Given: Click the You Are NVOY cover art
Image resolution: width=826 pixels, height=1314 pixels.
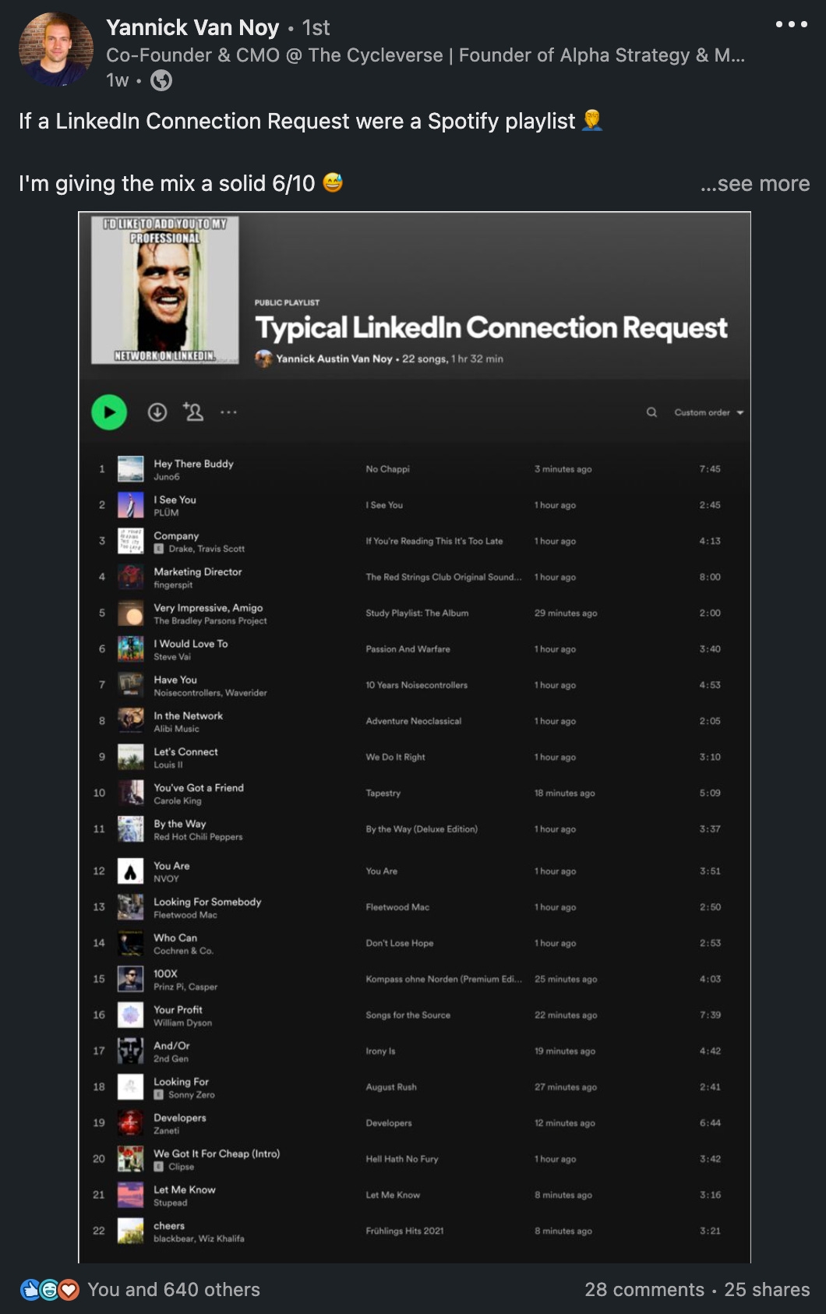Looking at the screenshot, I should click(130, 871).
